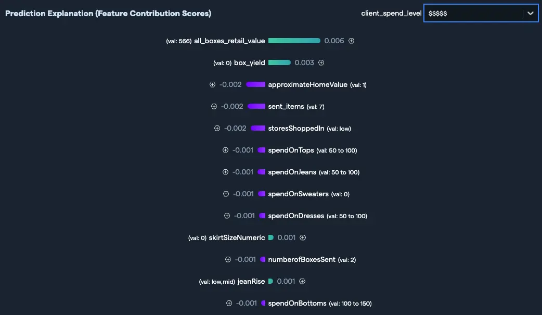Click the $$$$$ spend level select field
The width and height of the screenshot is (542, 315).
(x=473, y=14)
